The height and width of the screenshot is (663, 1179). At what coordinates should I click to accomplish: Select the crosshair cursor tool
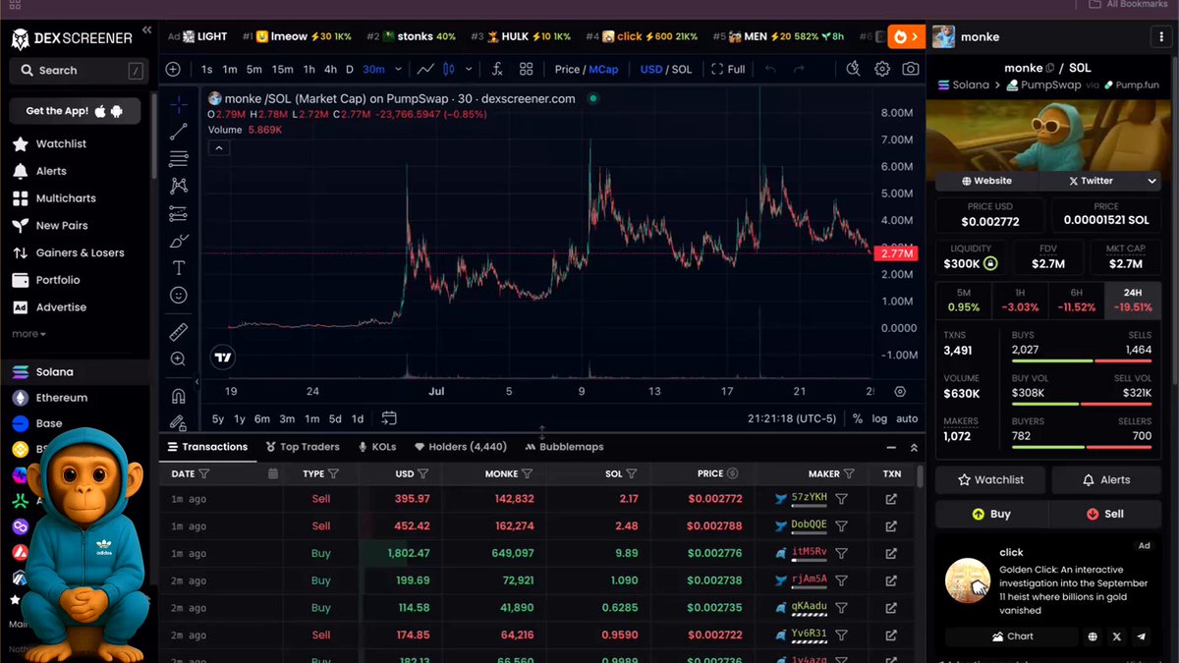tap(179, 105)
